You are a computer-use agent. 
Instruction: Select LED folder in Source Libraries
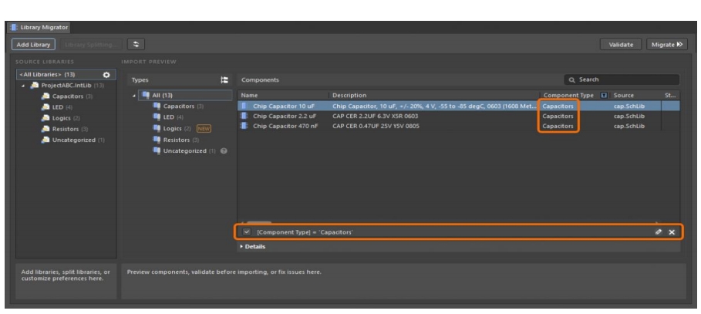[57, 107]
